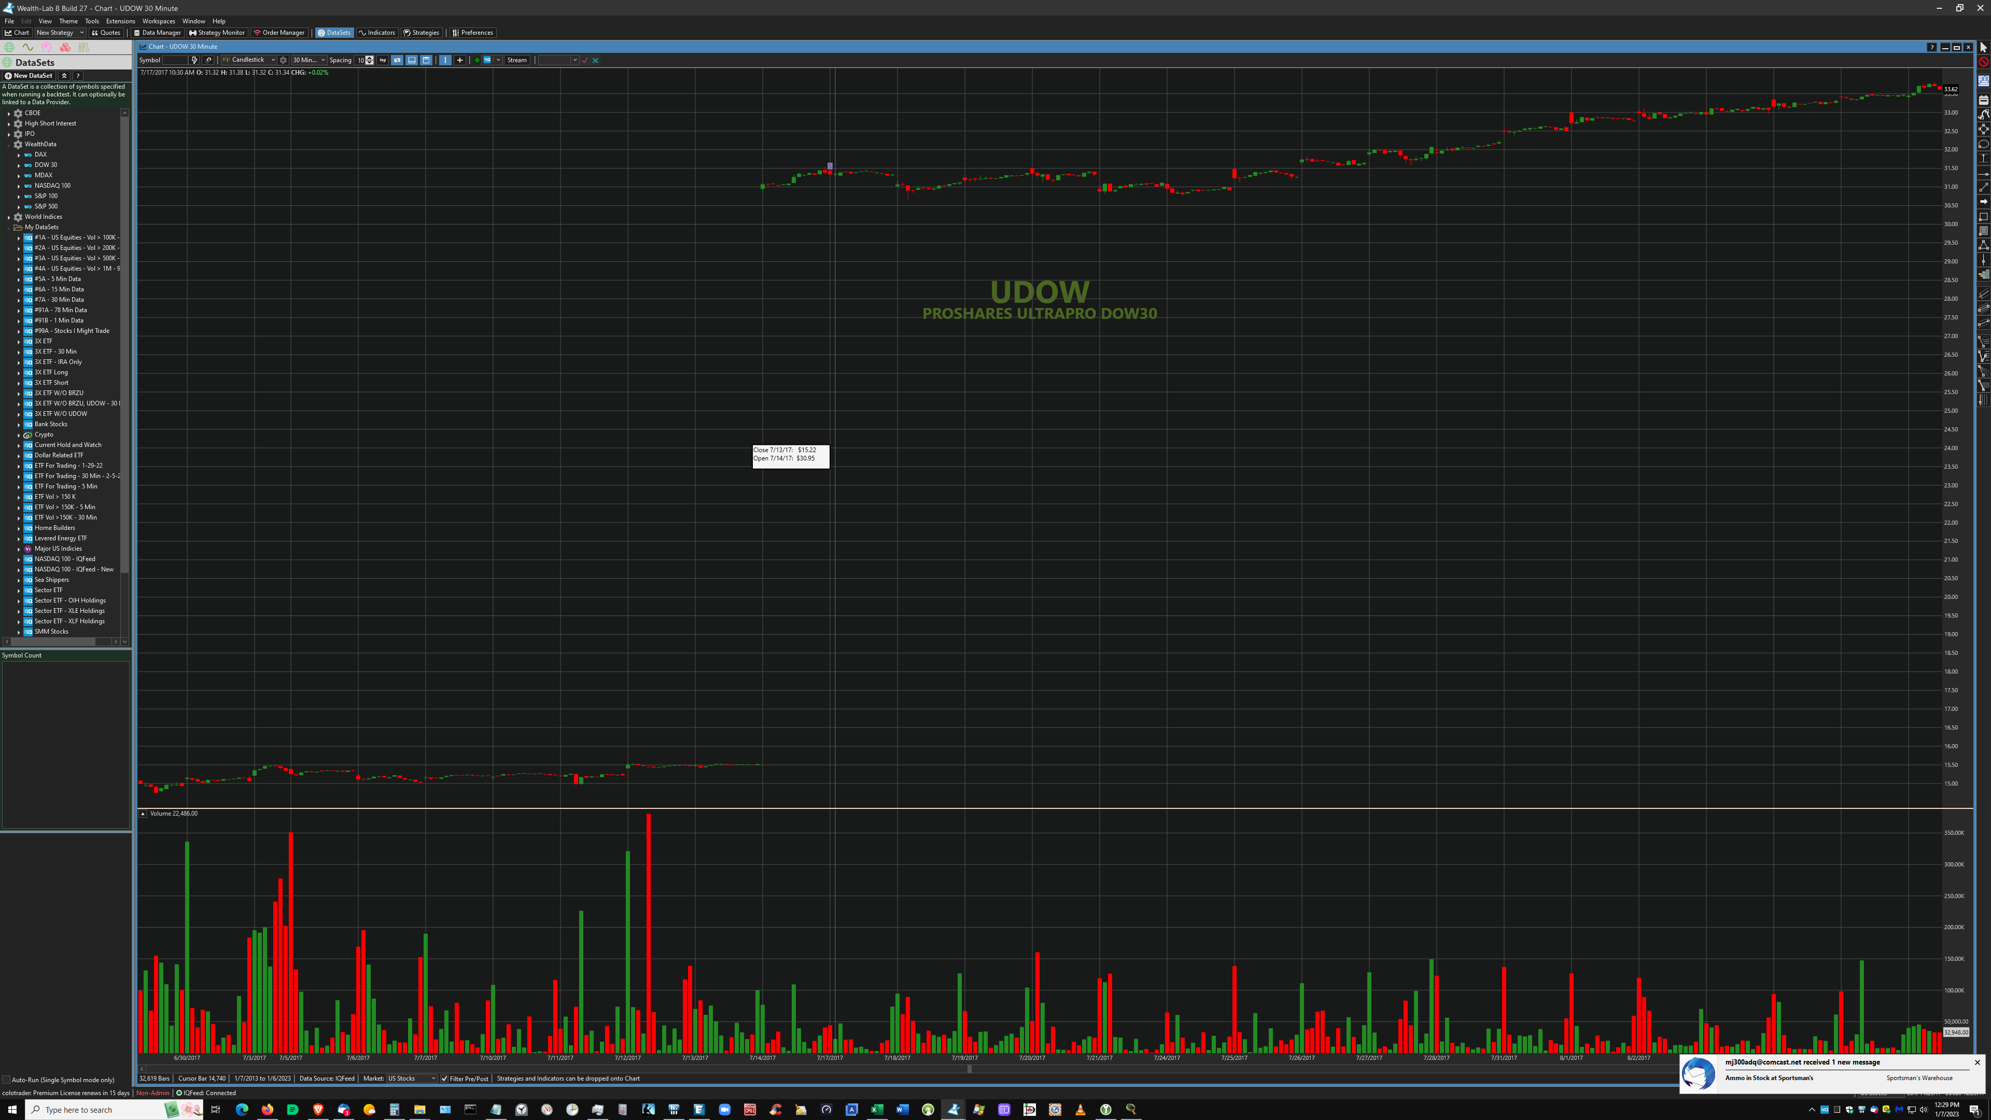Toggle the full crosshair plus button
This screenshot has width=1991, height=1120.
(x=460, y=60)
